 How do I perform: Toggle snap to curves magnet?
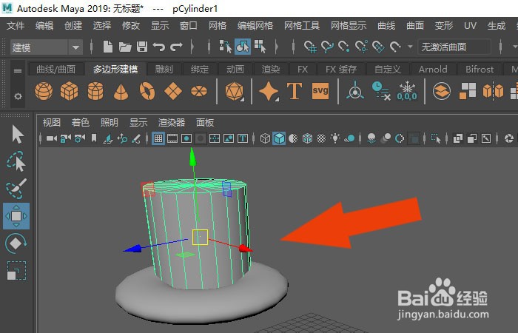coord(327,47)
